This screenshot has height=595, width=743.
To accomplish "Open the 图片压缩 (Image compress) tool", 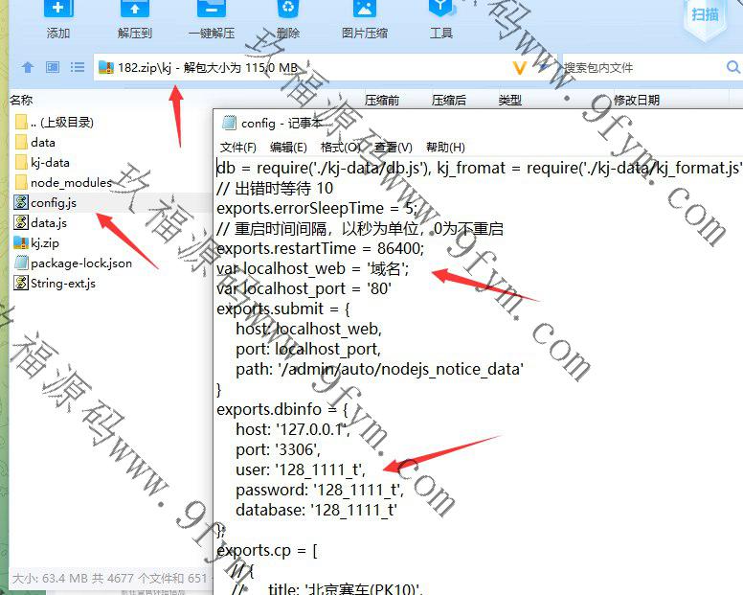I will (364, 11).
